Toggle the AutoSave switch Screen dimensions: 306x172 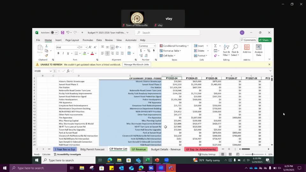55,32
